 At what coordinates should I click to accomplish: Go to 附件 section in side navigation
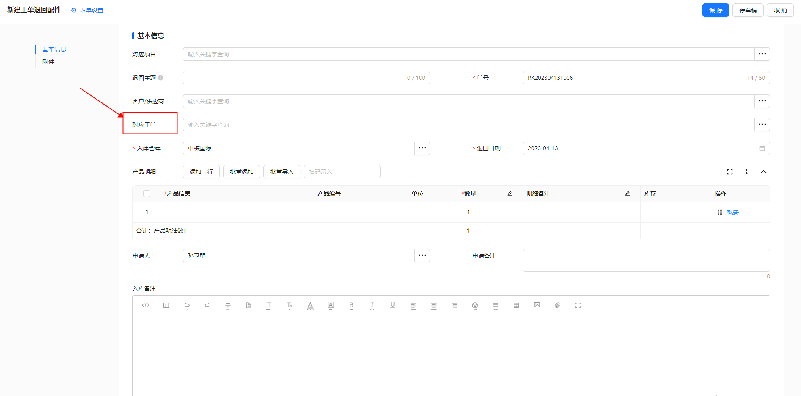click(48, 62)
